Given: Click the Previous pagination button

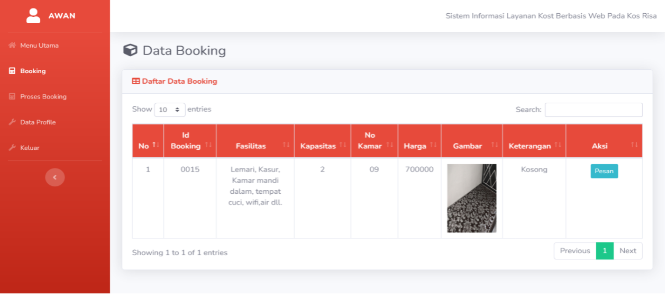Looking at the screenshot, I should (x=575, y=251).
